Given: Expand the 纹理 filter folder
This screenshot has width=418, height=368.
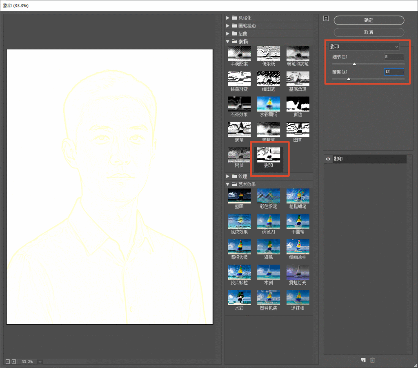Looking at the screenshot, I should tap(228, 176).
